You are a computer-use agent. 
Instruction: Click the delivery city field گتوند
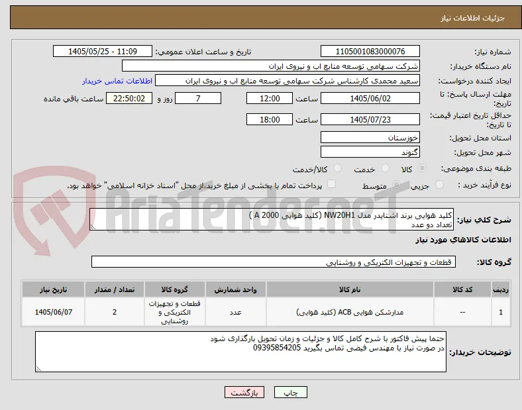tap(370, 152)
